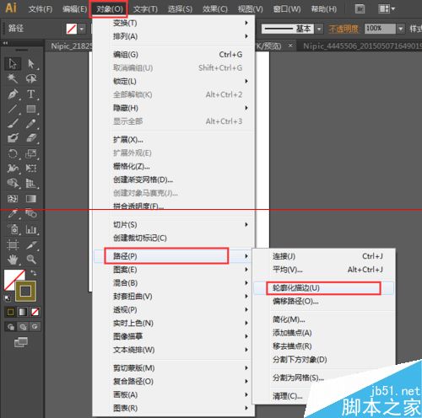This screenshot has width=422, height=418.
Task: Expand the 变换(T) submenu
Action: point(175,23)
